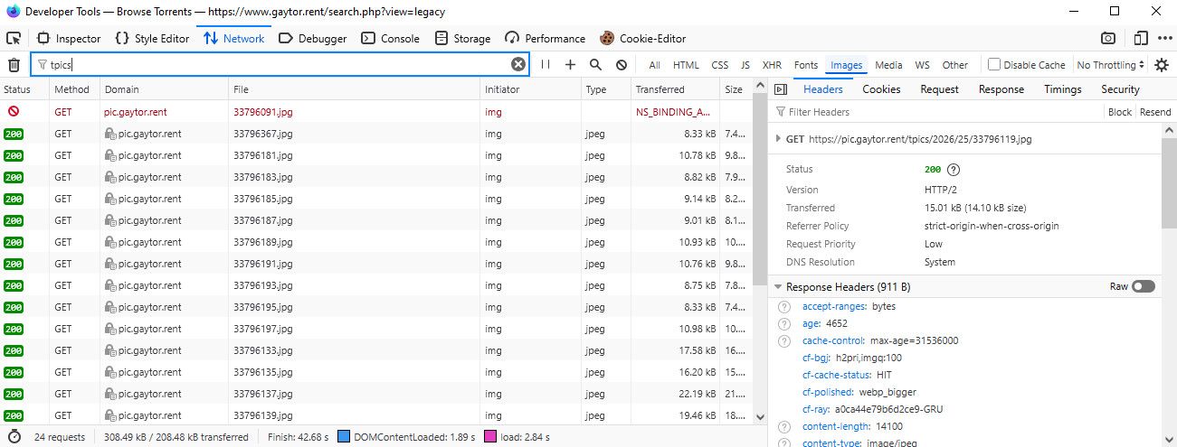Click the Firefox logo in title bar
Screen dimensions: 1177x447
[12, 12]
